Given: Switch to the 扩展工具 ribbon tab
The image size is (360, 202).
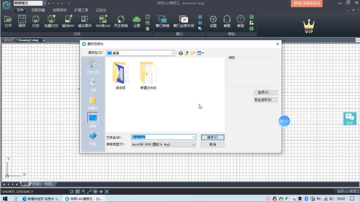Looking at the screenshot, I should [x=81, y=10].
